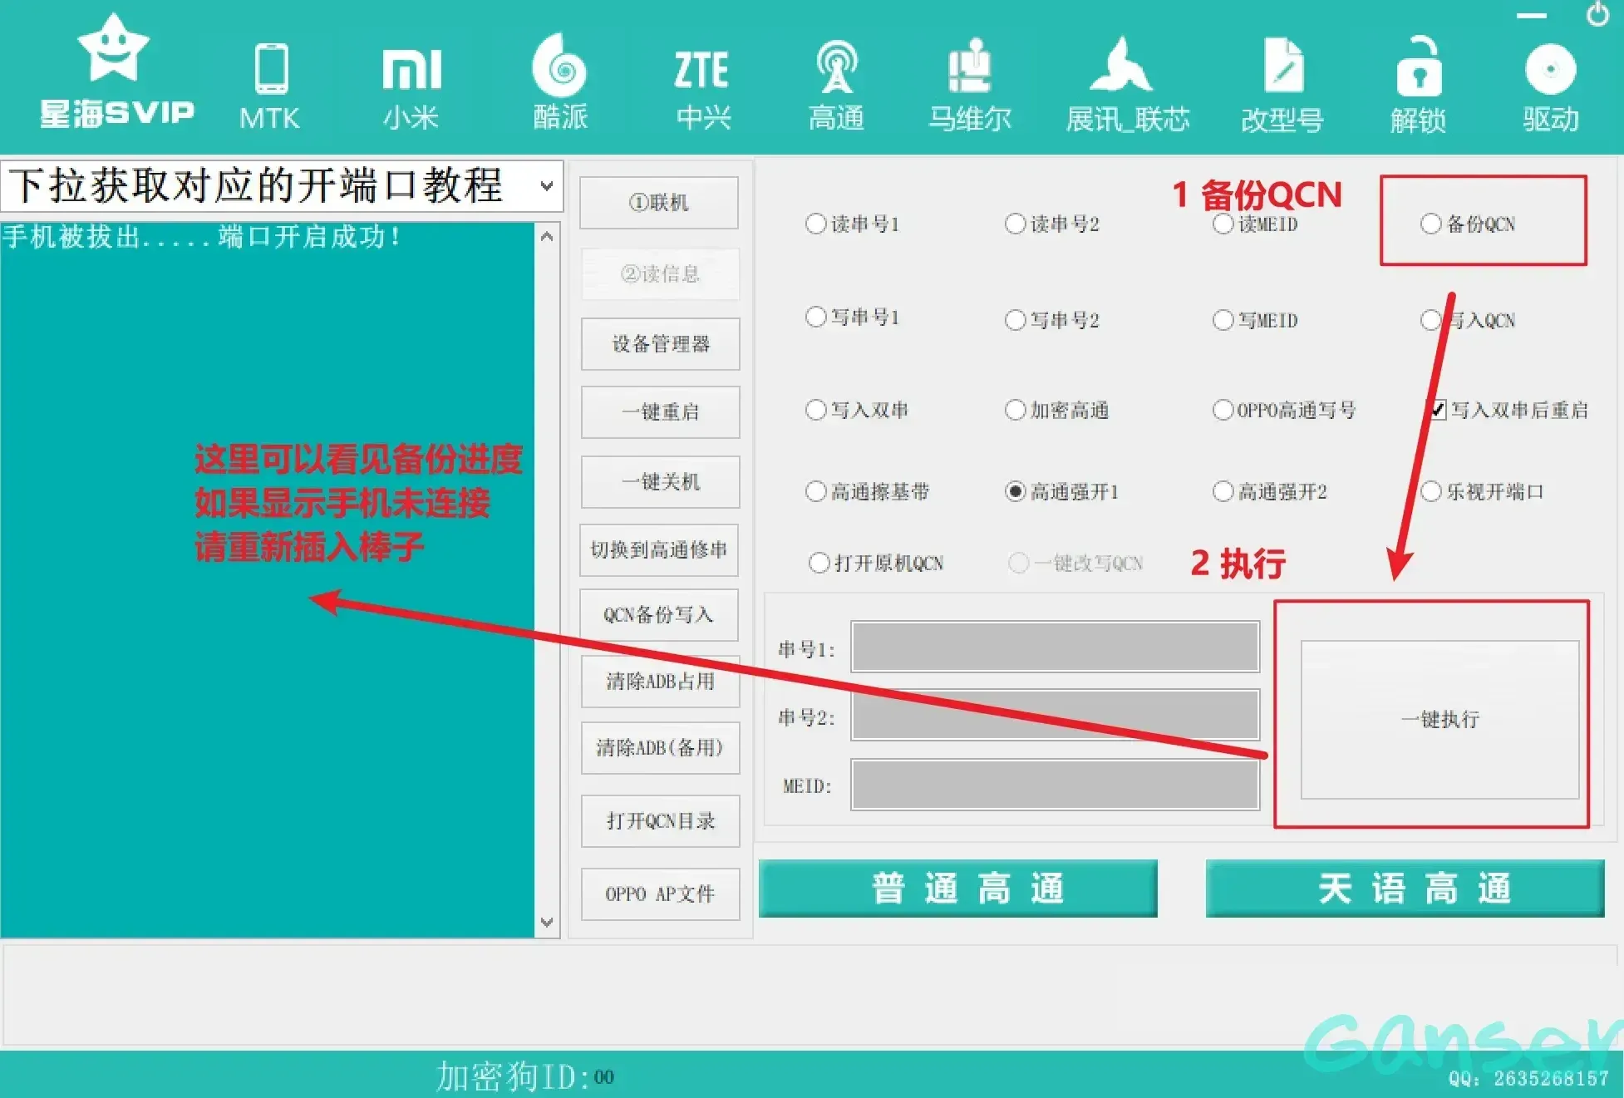Screen dimensions: 1624x1098
Task: Select the 备份QCN radio button
Action: point(1430,224)
